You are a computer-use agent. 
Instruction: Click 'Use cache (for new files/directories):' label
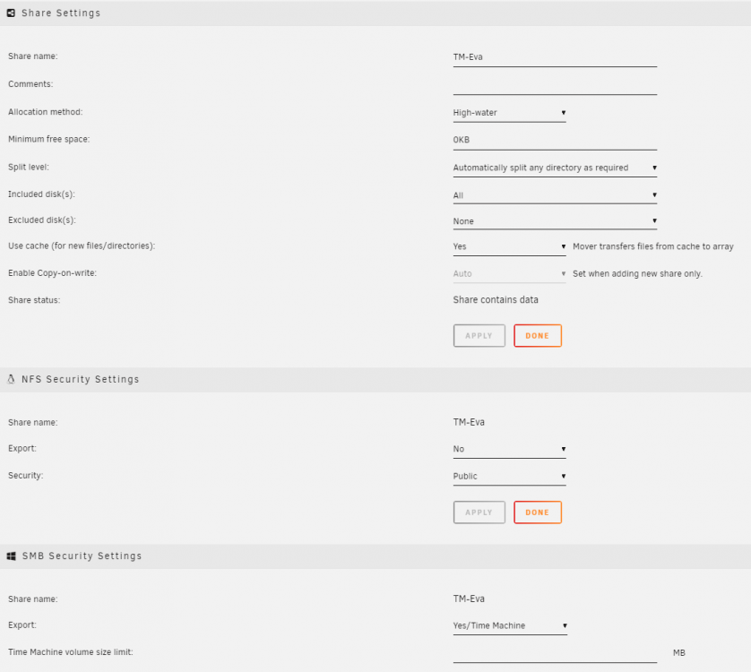click(82, 246)
